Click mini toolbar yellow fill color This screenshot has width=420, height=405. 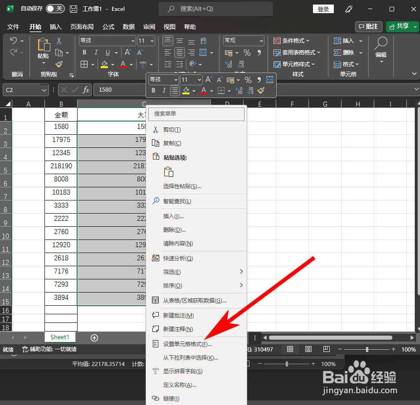186,91
